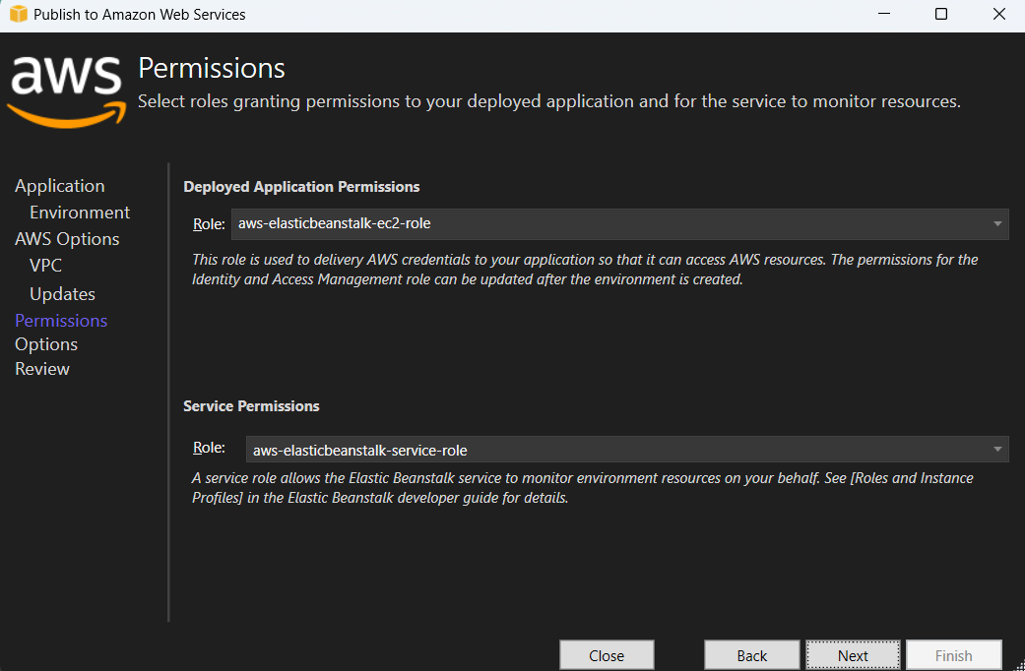Click the Finish button
The height and width of the screenshot is (671, 1025).
click(x=954, y=654)
